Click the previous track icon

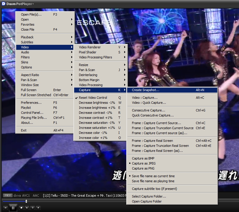5,208
